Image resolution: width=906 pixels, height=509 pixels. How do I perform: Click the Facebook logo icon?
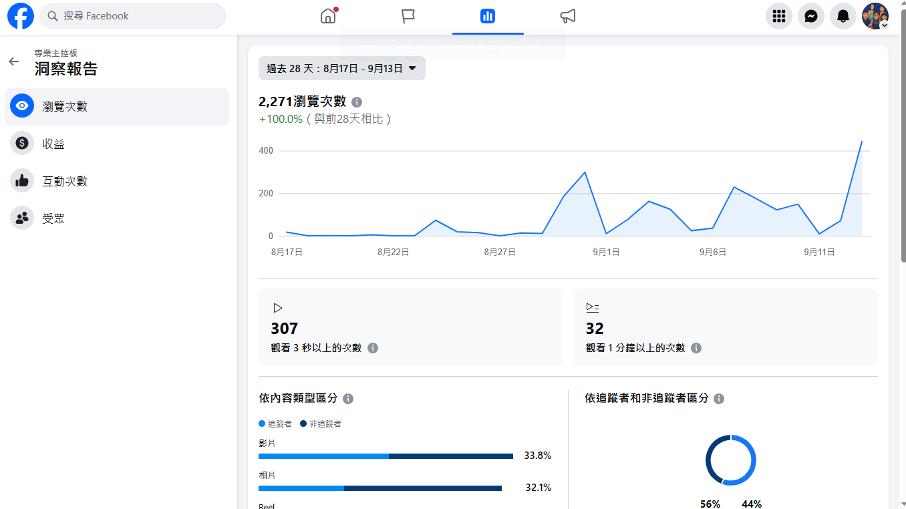[x=21, y=16]
